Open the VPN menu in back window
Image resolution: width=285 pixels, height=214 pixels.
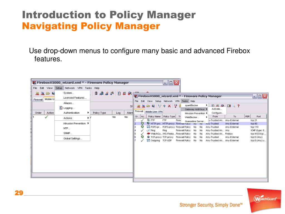coord(80,88)
